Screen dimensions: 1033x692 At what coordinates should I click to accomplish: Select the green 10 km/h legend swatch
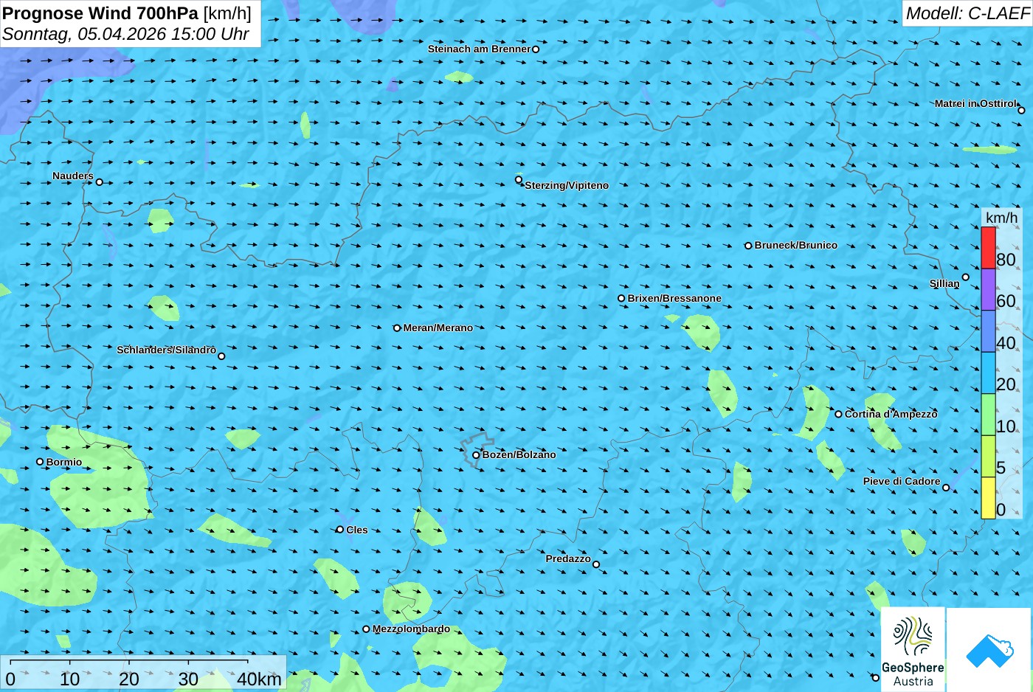click(x=988, y=415)
